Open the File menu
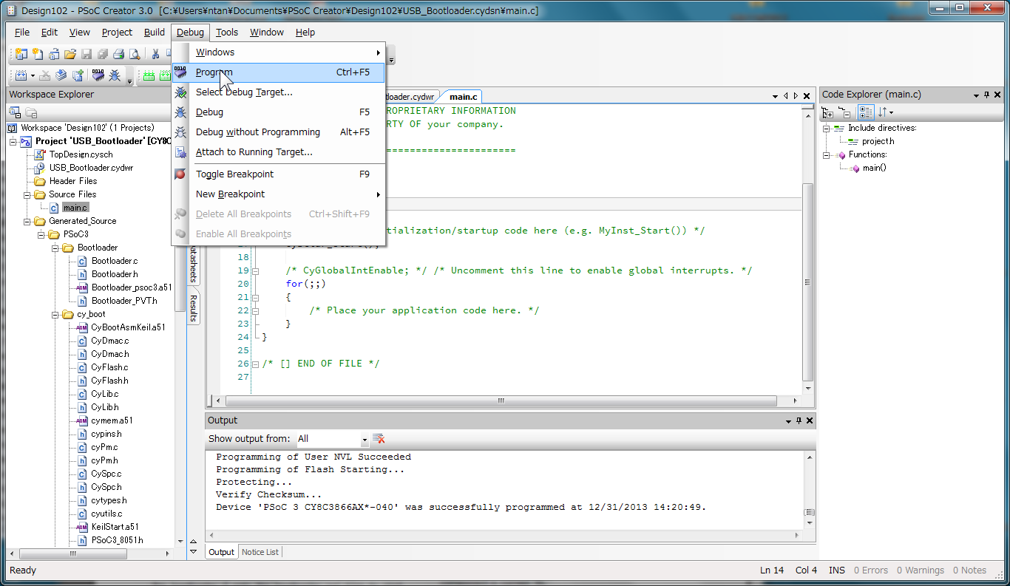1010x586 pixels. pos(22,32)
